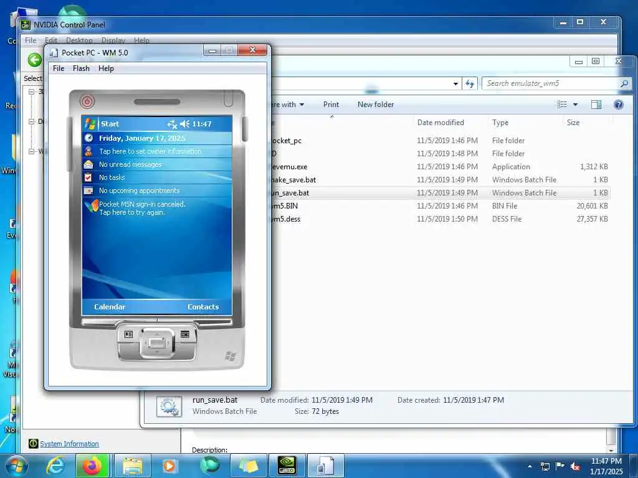The height and width of the screenshot is (478, 638).
Task: Click New folder in Explorer toolbar
Action: (376, 105)
